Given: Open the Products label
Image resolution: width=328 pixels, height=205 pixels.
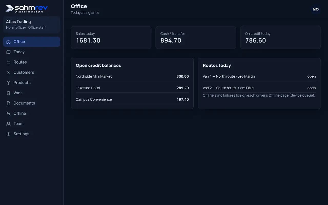Looking at the screenshot, I should [22, 83].
